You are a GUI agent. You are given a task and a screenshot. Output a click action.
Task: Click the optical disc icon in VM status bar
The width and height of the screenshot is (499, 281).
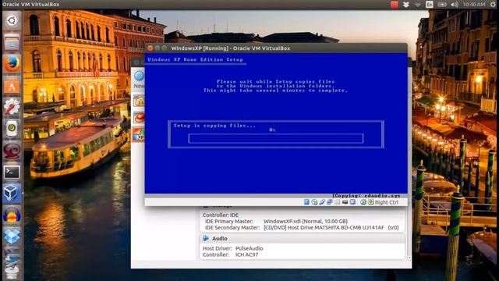[x=314, y=202]
